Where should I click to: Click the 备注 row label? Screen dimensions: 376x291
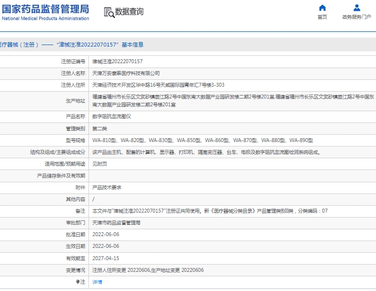80,211
